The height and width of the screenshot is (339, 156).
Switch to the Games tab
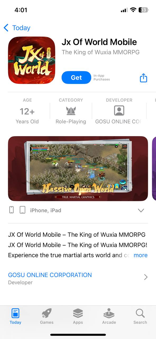tap(47, 316)
